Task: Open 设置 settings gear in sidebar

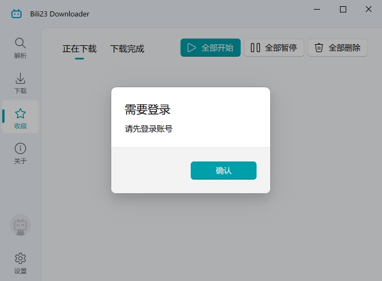Action: pos(20,263)
